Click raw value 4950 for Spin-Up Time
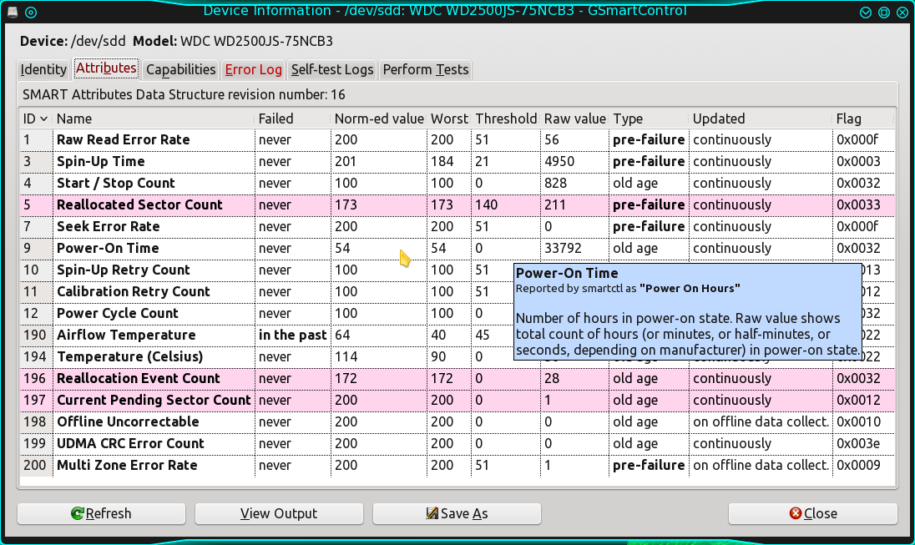Viewport: 915px width, 545px height. click(x=559, y=162)
